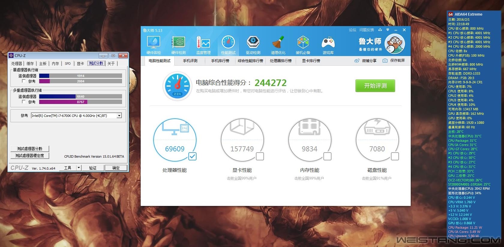Select 电脑性能测试 tab
The height and width of the screenshot is (247, 504).
pyautogui.click(x=160, y=61)
